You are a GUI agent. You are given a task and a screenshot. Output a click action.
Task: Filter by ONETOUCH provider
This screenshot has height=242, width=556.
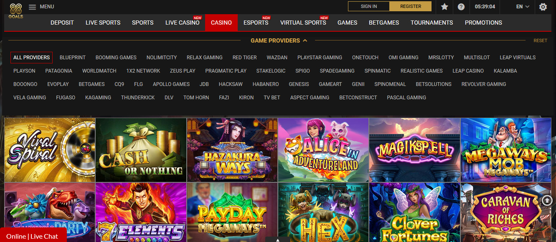click(x=365, y=58)
